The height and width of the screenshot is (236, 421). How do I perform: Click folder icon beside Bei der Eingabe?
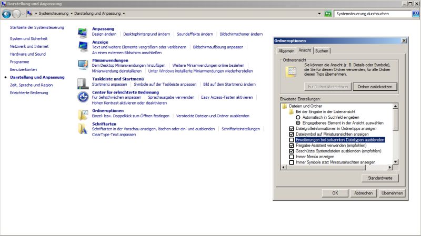pyautogui.click(x=292, y=111)
